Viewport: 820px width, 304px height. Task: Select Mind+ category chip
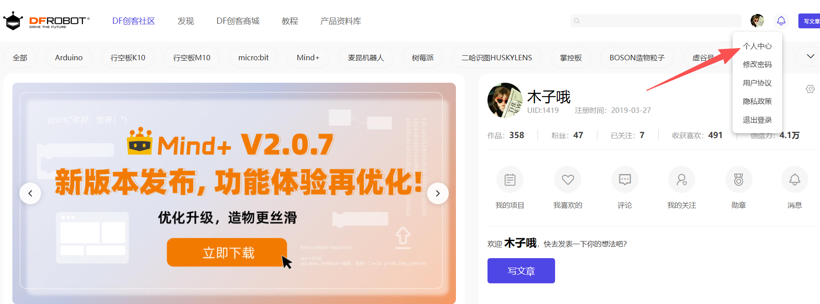[308, 58]
